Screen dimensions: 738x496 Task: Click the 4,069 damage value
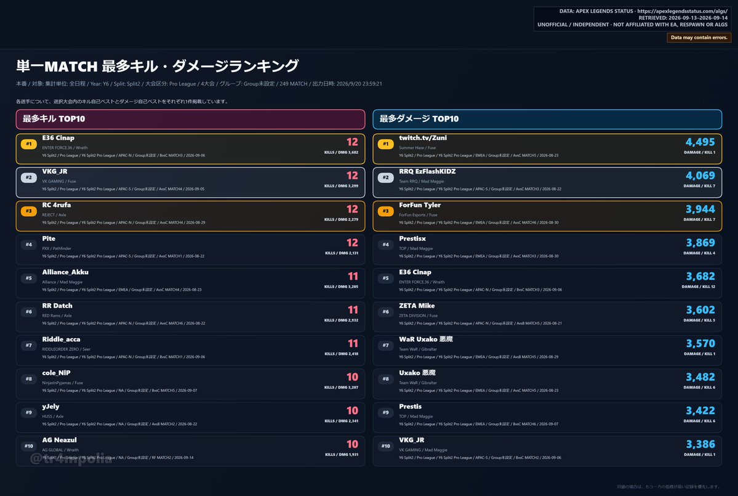(700, 175)
